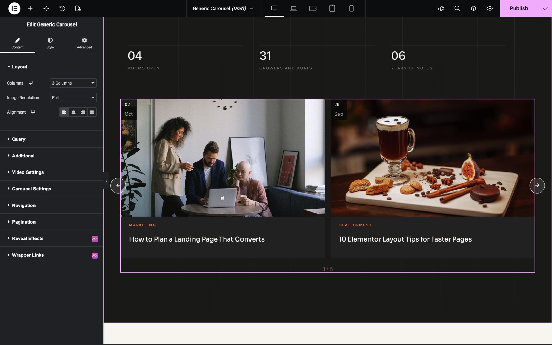Open the finder search icon
This screenshot has height=345, width=552.
click(x=457, y=8)
